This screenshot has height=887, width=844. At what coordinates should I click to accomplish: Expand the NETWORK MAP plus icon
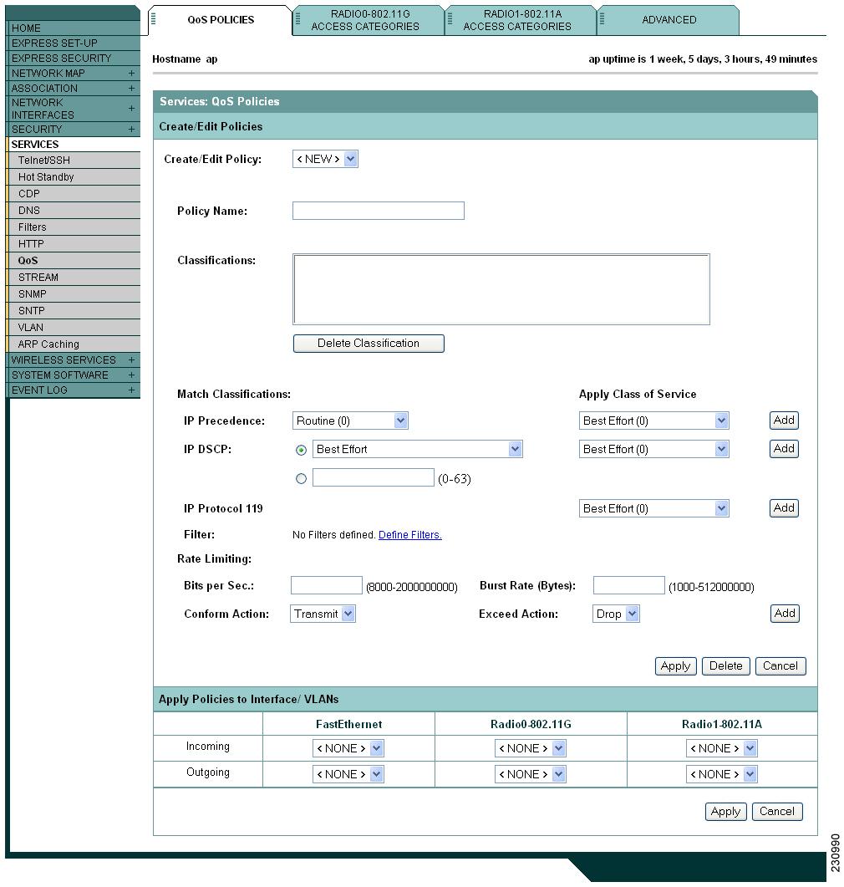coord(131,73)
